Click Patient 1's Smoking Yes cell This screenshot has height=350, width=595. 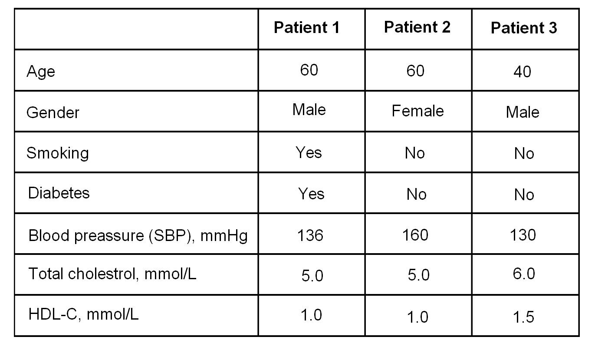click(x=309, y=152)
